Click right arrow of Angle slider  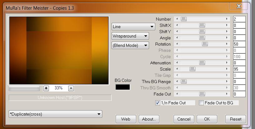[227, 38]
